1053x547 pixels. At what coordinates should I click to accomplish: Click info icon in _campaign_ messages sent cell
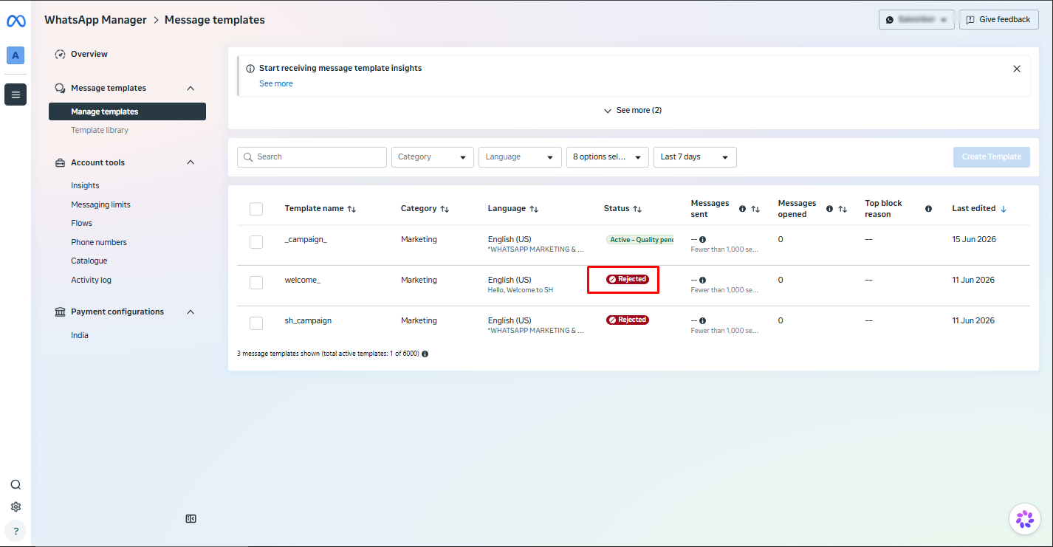[x=702, y=239]
